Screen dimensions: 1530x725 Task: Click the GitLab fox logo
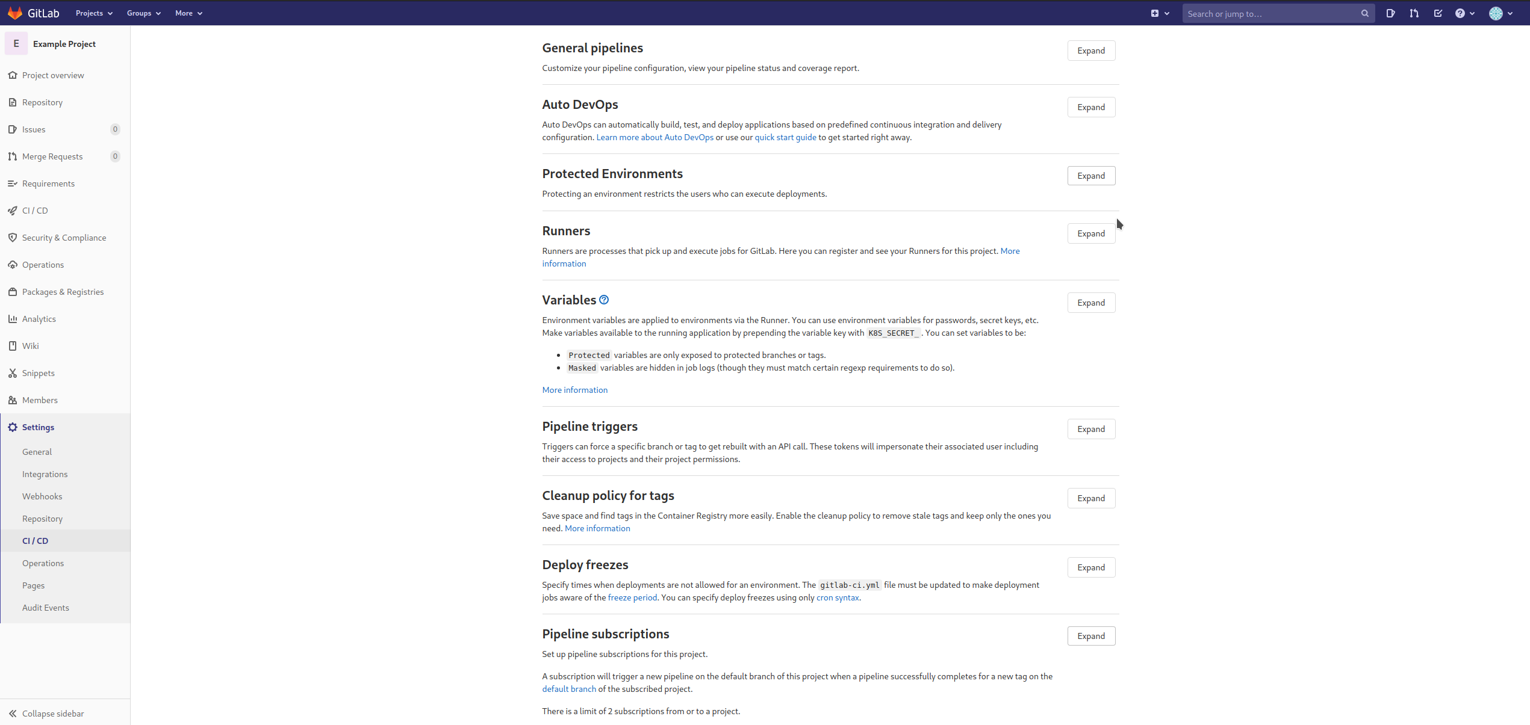click(15, 13)
